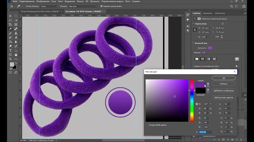254x142 pixels.
Task: Open the Properties panel flyout menu
Action: coord(245,13)
